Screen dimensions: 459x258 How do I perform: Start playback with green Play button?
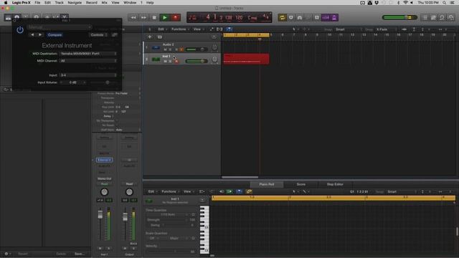[x=165, y=17]
